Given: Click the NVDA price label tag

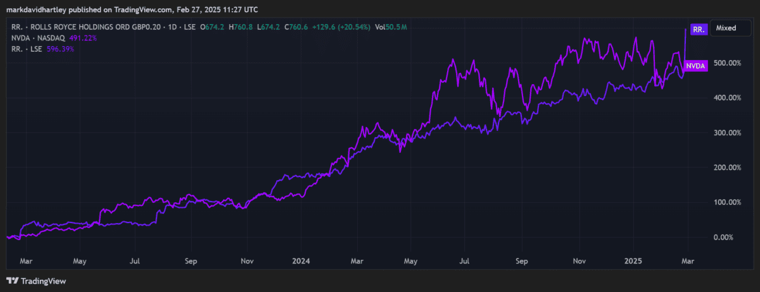Looking at the screenshot, I should pos(697,66).
